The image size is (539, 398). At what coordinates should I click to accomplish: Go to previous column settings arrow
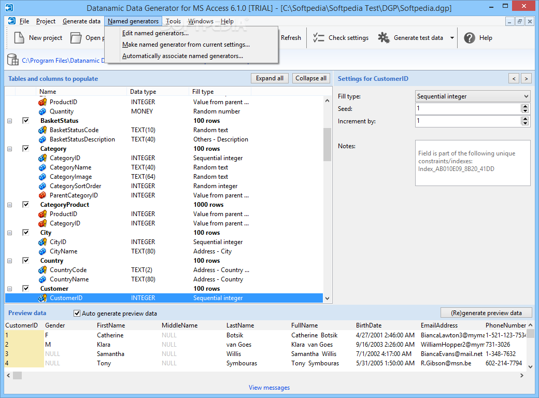click(514, 78)
